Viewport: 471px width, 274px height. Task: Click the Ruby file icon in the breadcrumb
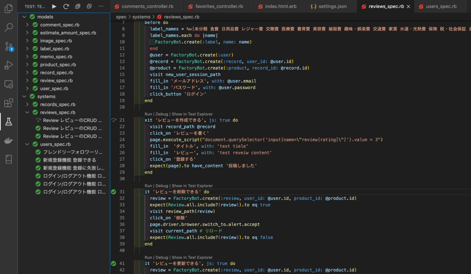click(159, 17)
